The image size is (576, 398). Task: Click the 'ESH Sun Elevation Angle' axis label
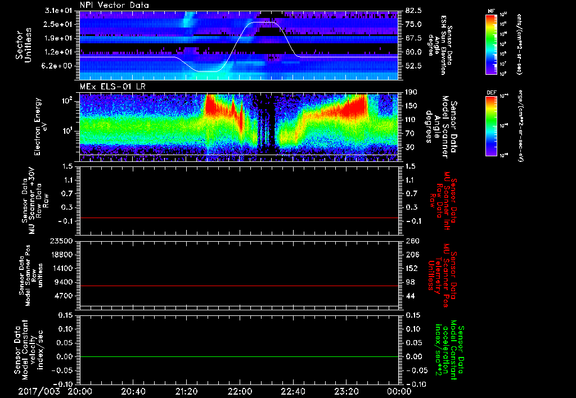point(441,45)
